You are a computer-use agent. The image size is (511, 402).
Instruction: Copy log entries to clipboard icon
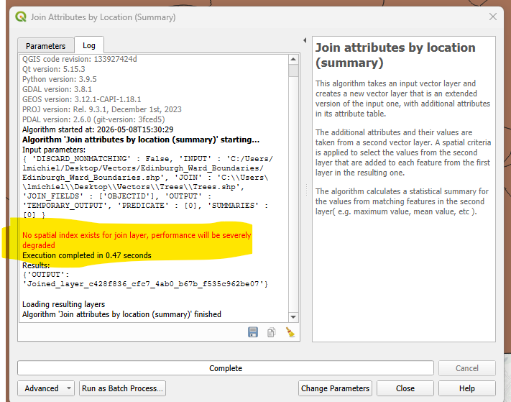point(272,332)
